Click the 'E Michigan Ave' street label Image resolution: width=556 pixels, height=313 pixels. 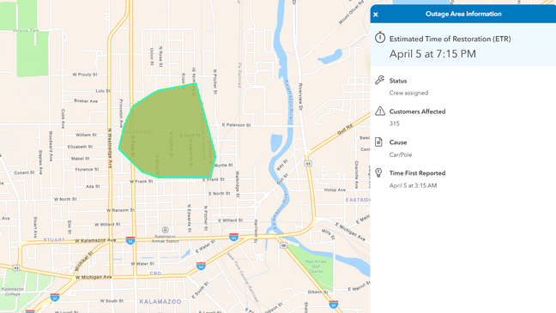click(x=350, y=232)
